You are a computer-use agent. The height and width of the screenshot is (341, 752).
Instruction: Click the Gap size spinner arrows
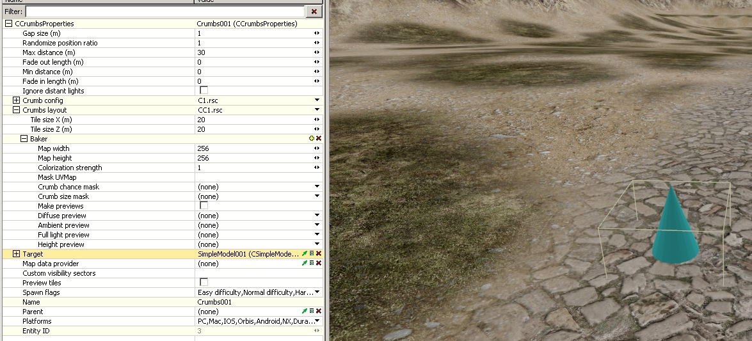[x=317, y=33]
